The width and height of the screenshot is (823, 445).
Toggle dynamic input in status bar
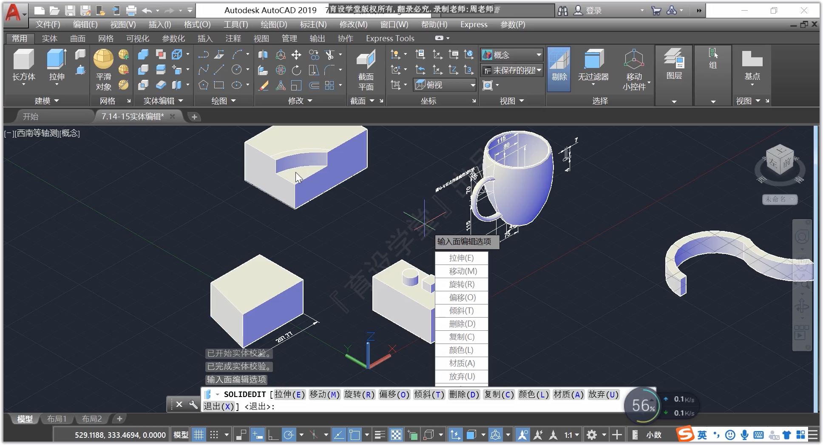click(x=257, y=434)
